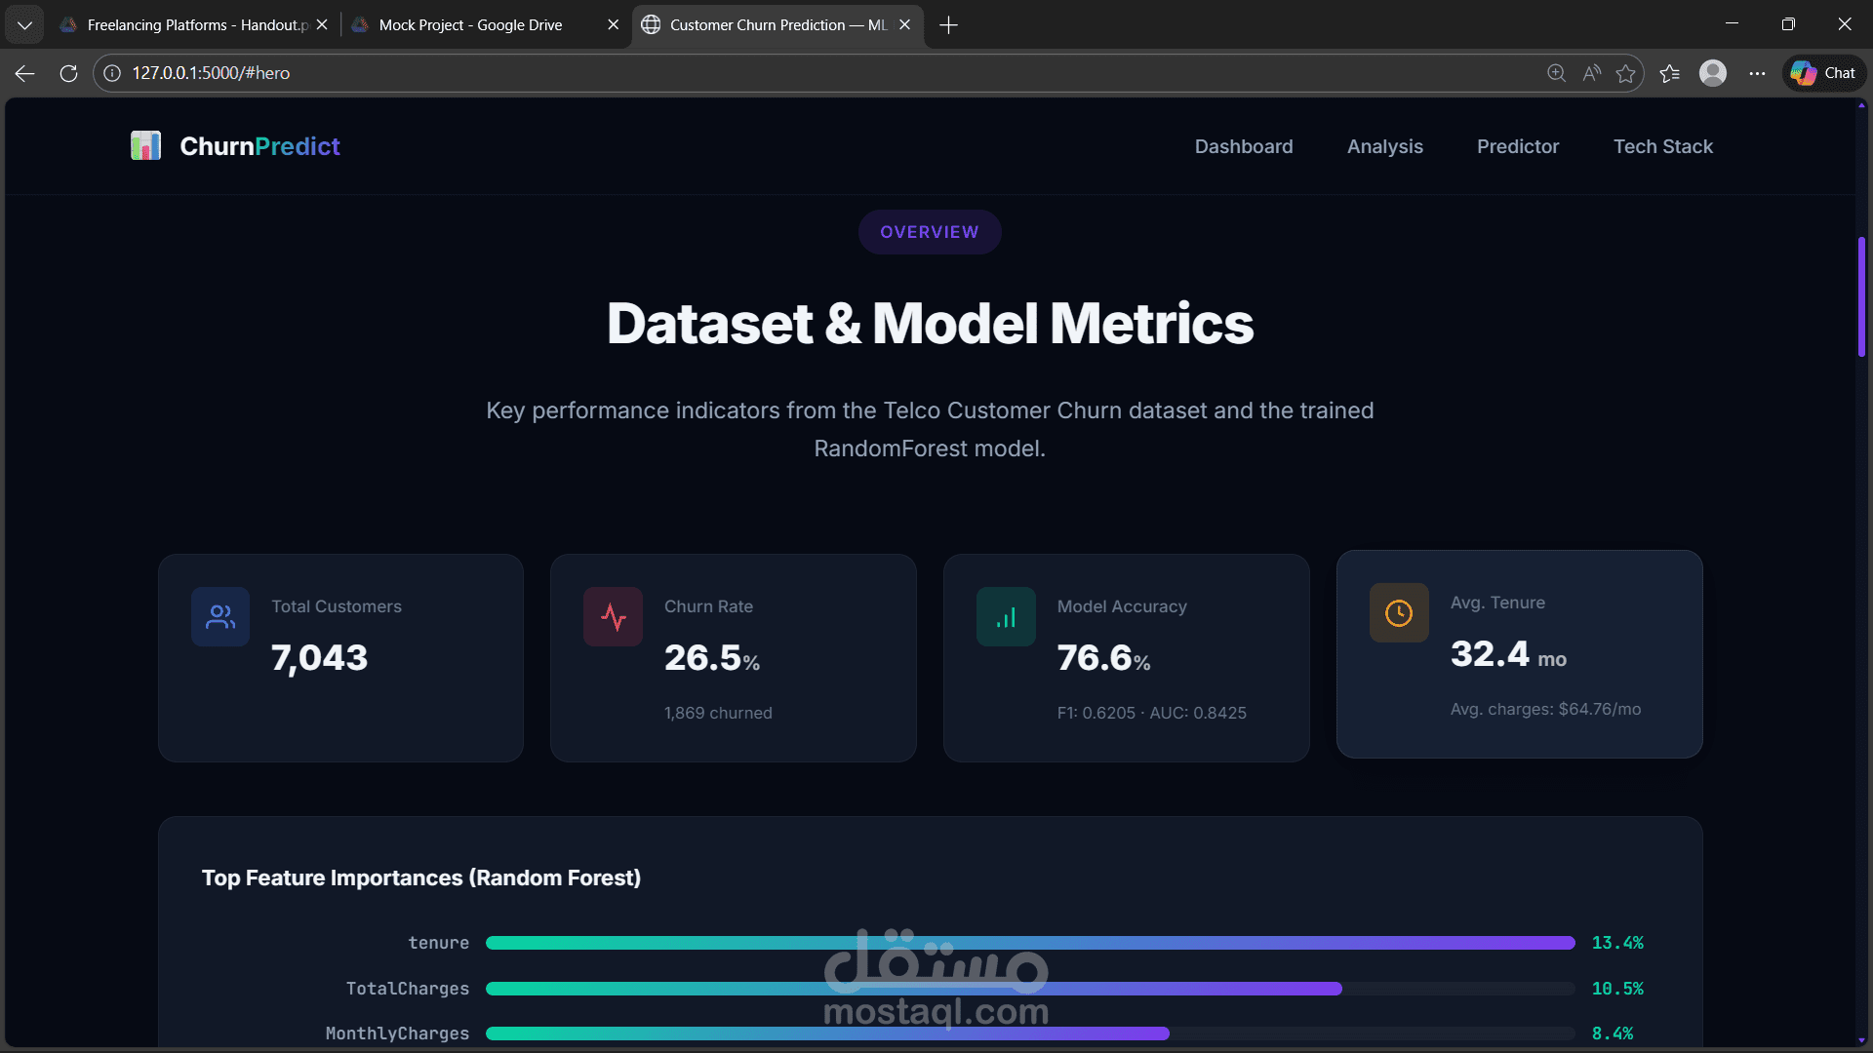Click the Model Accuracy bar chart icon

click(x=1006, y=616)
